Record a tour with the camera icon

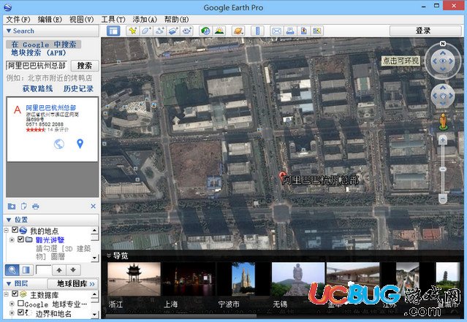[187, 31]
